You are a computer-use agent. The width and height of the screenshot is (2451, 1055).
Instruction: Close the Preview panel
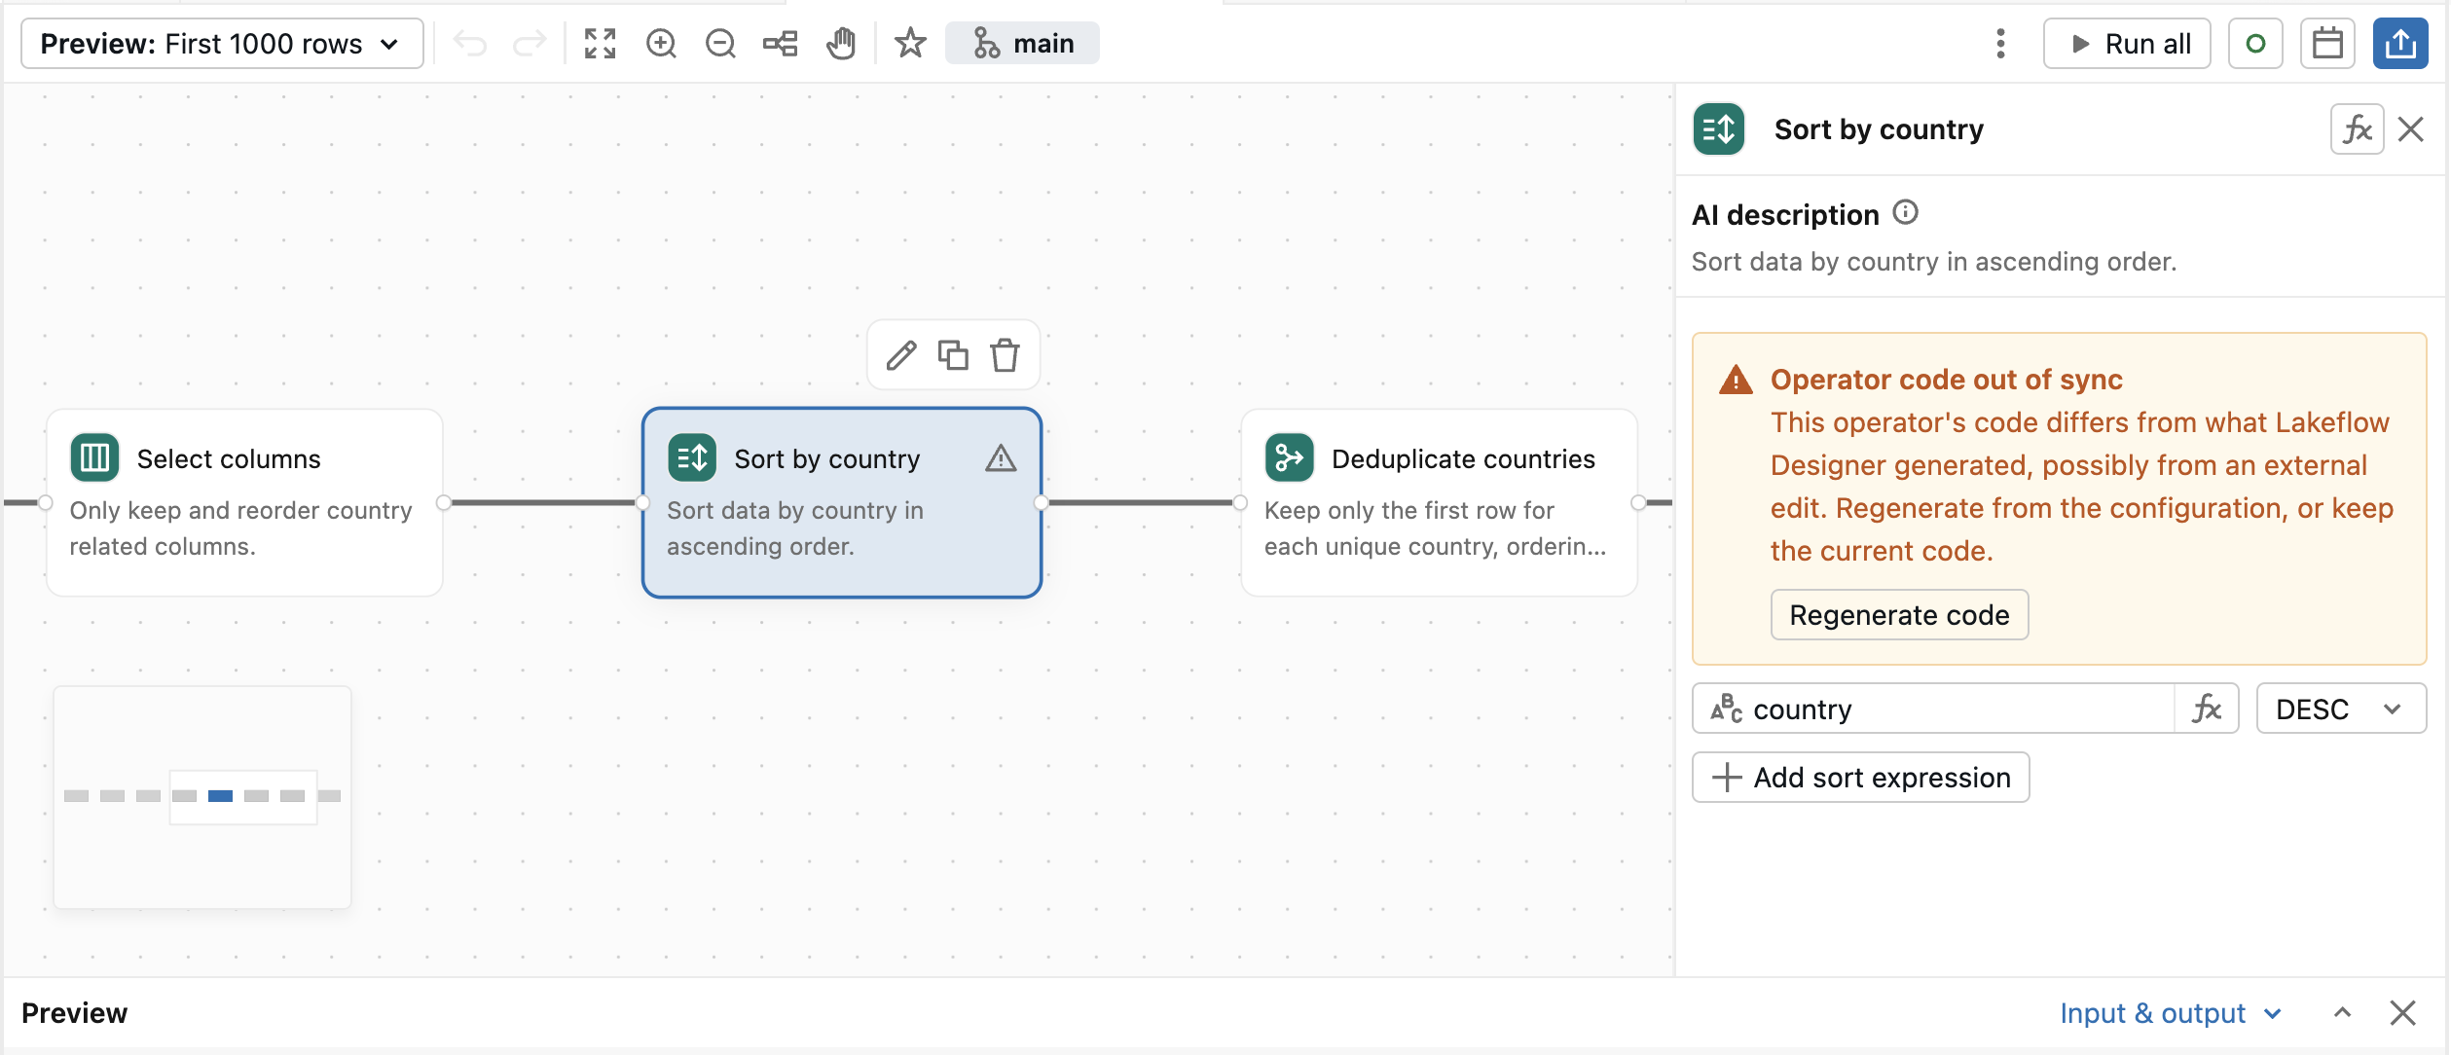click(2403, 1013)
